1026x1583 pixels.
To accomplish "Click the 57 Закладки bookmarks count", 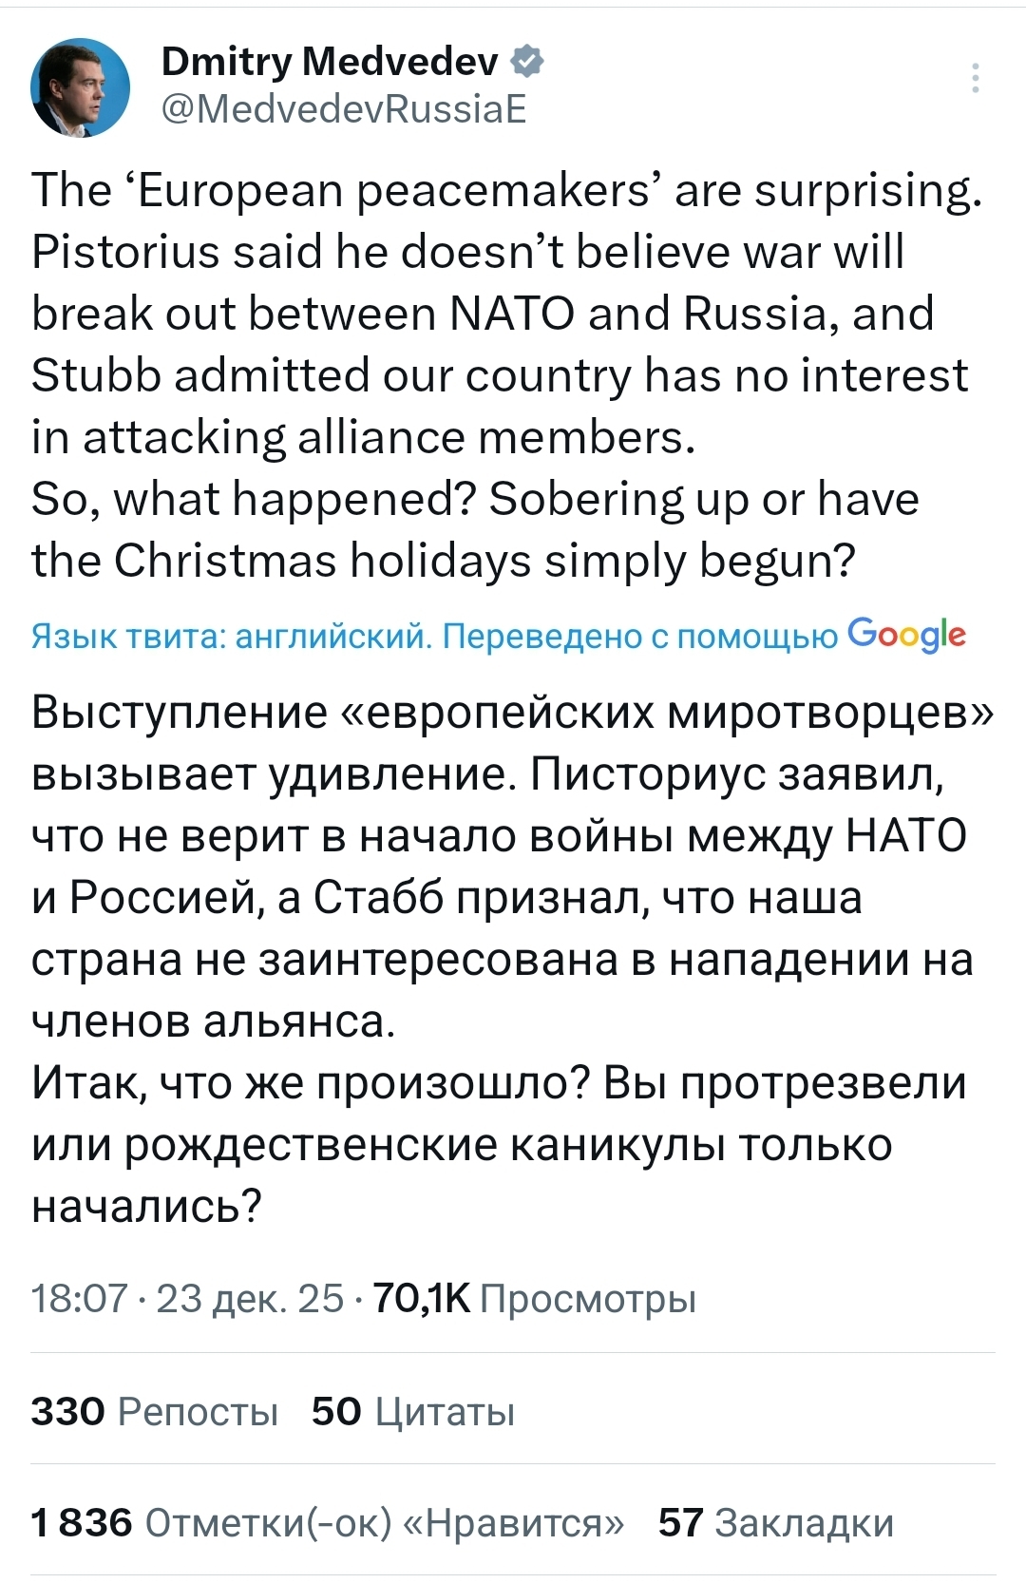I will [776, 1522].
